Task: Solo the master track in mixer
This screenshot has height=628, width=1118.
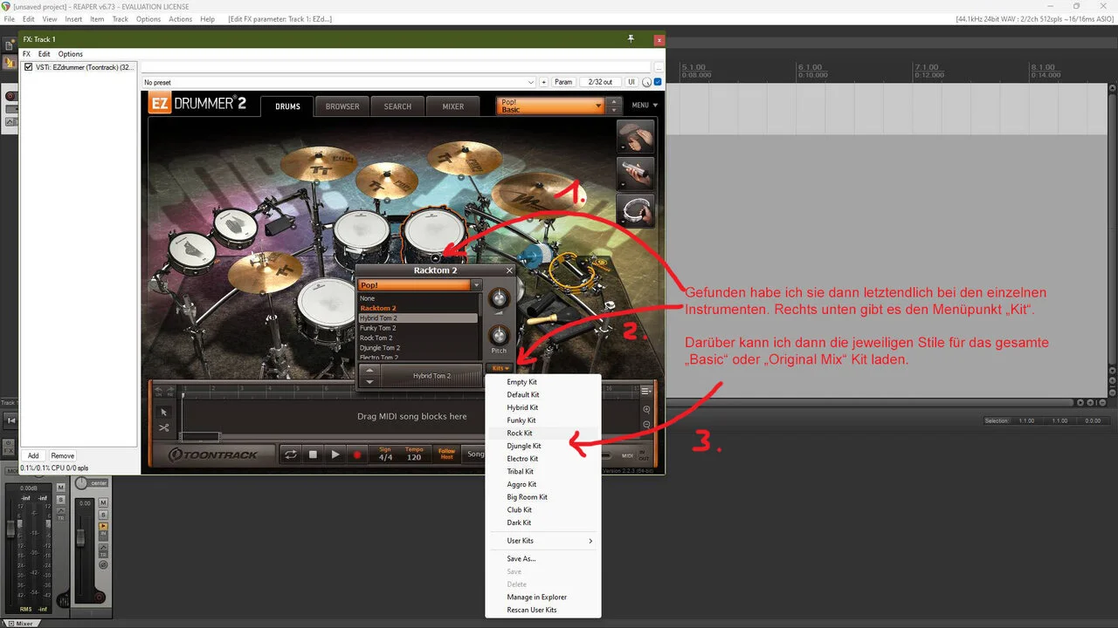Action: [61, 499]
